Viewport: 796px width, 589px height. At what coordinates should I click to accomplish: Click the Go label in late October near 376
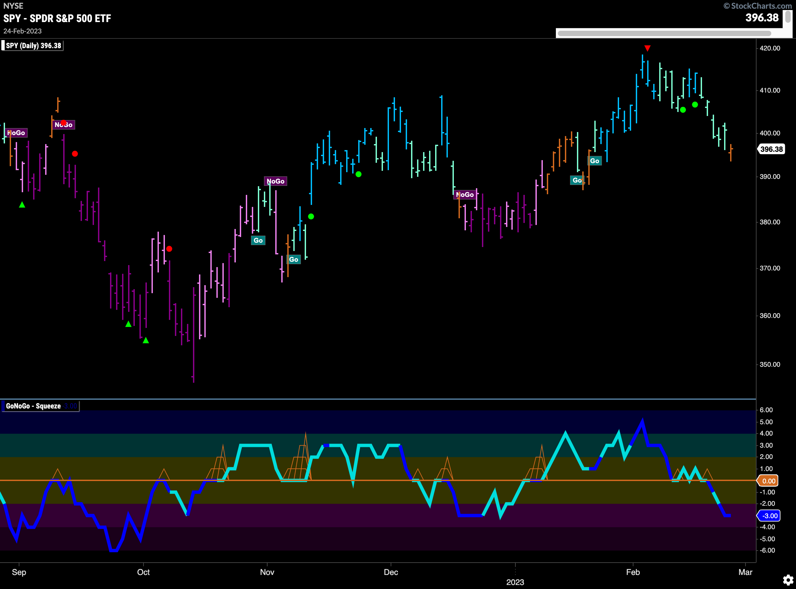coord(258,240)
